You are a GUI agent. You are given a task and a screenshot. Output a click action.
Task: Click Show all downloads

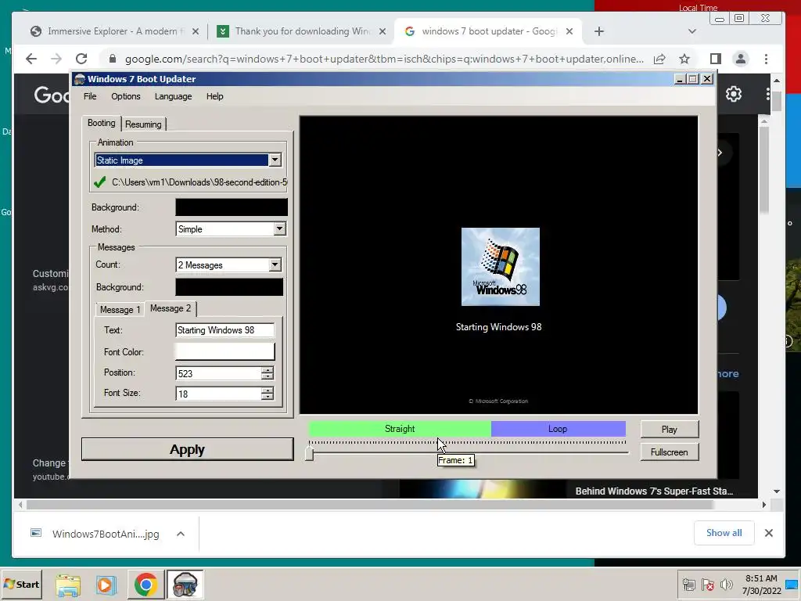pos(724,532)
